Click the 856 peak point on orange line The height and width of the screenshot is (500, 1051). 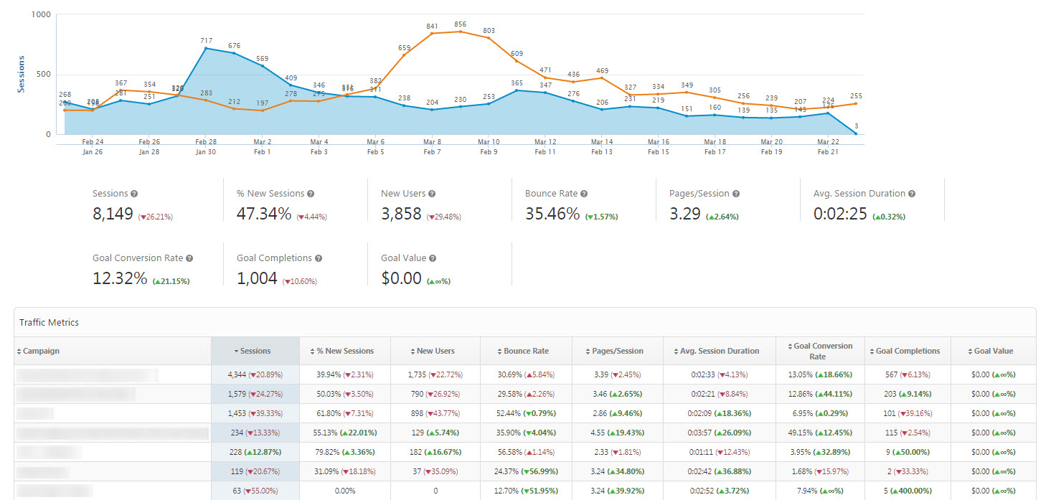coord(460,32)
